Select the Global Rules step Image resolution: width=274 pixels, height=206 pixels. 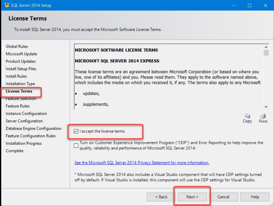point(17,46)
